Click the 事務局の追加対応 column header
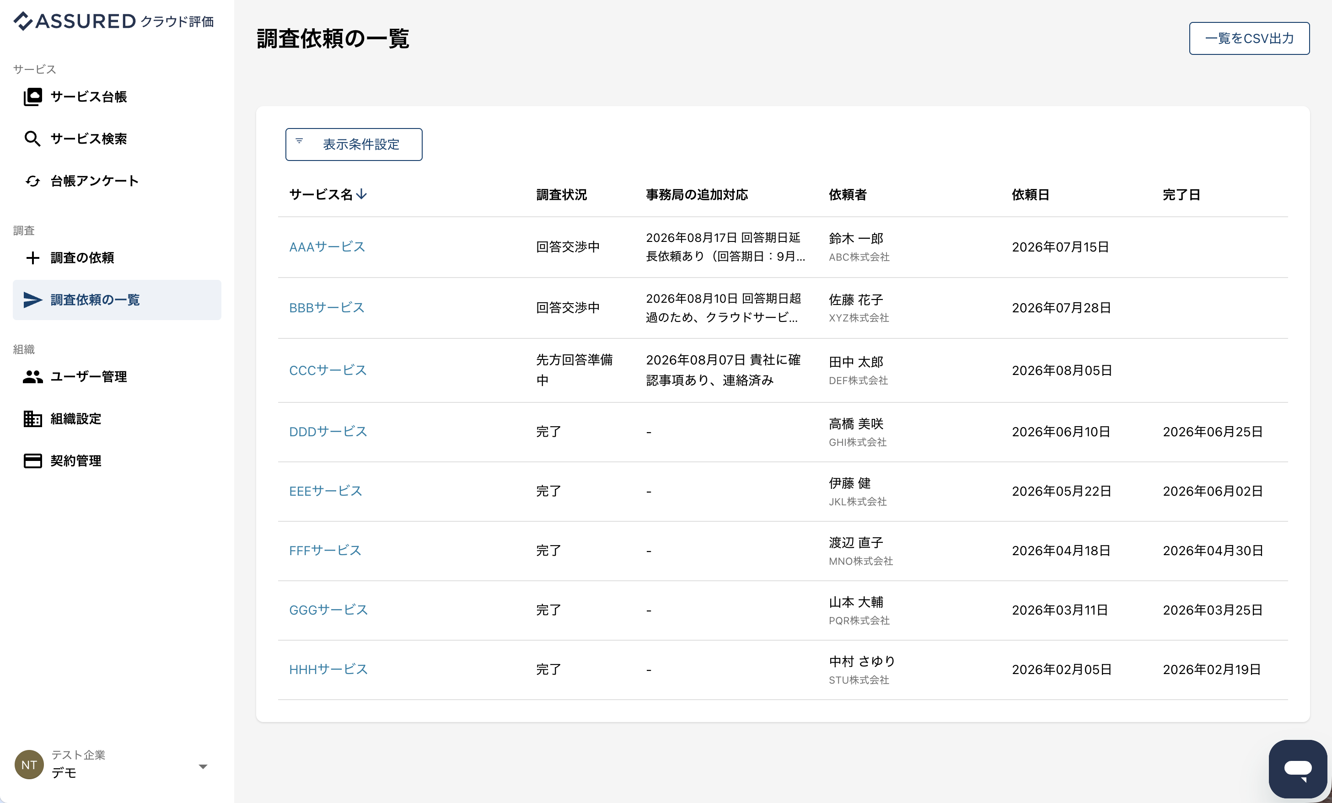Viewport: 1332px width, 803px height. [697, 194]
